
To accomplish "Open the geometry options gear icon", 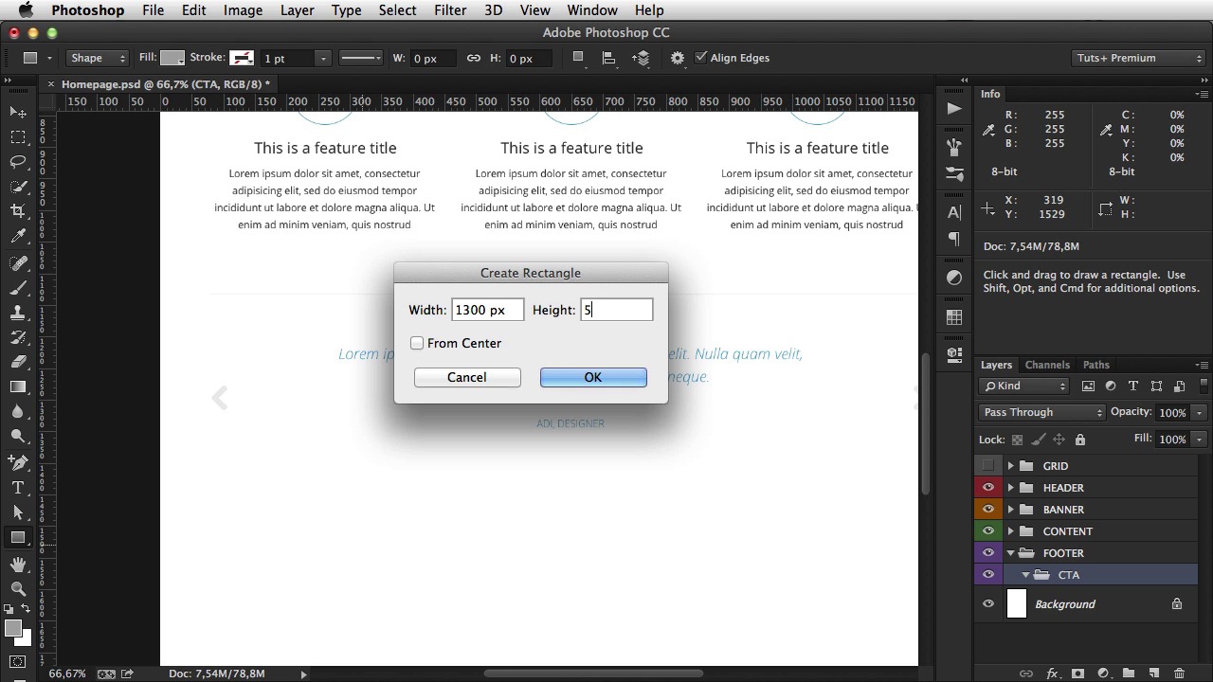I will pos(677,58).
